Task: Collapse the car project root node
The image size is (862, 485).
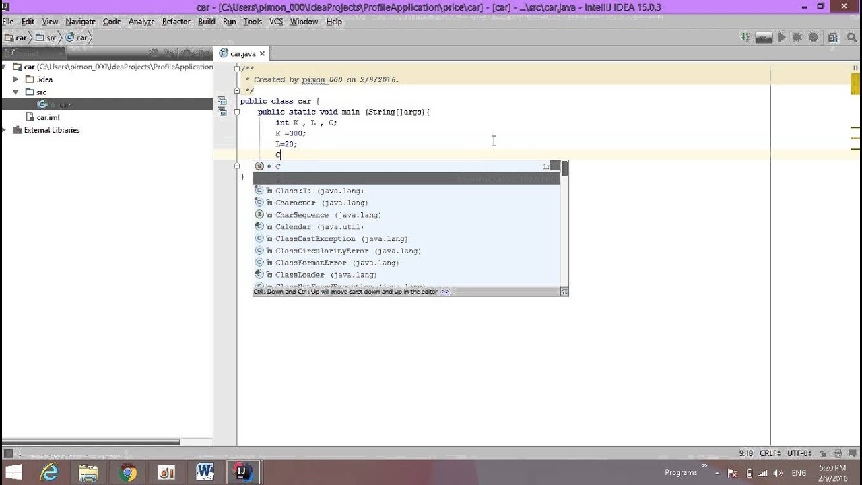Action: pyautogui.click(x=5, y=67)
